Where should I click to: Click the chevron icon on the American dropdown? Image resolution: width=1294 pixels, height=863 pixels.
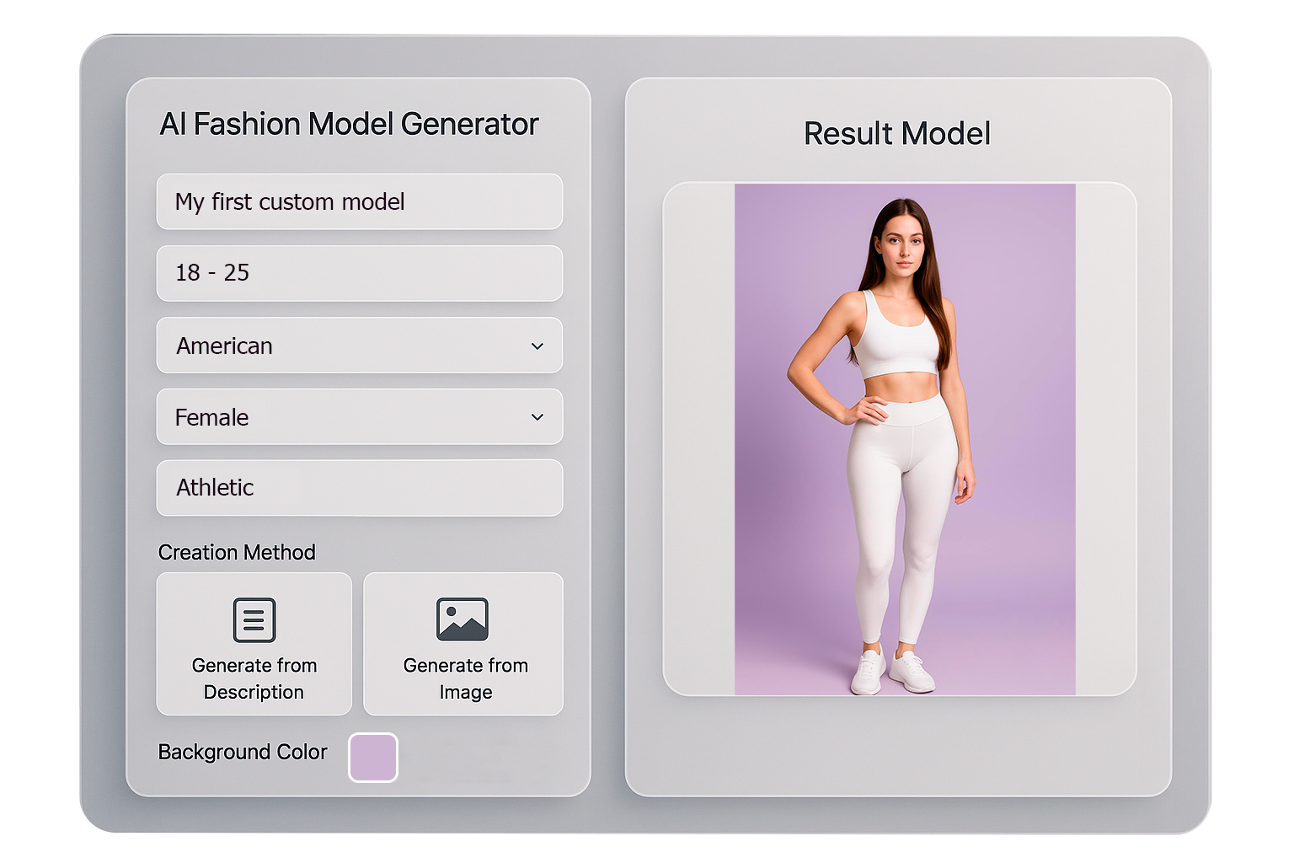[538, 346]
